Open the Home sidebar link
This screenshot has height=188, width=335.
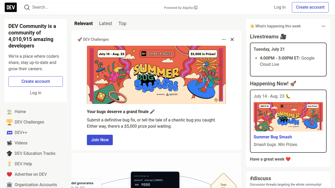click(36, 112)
